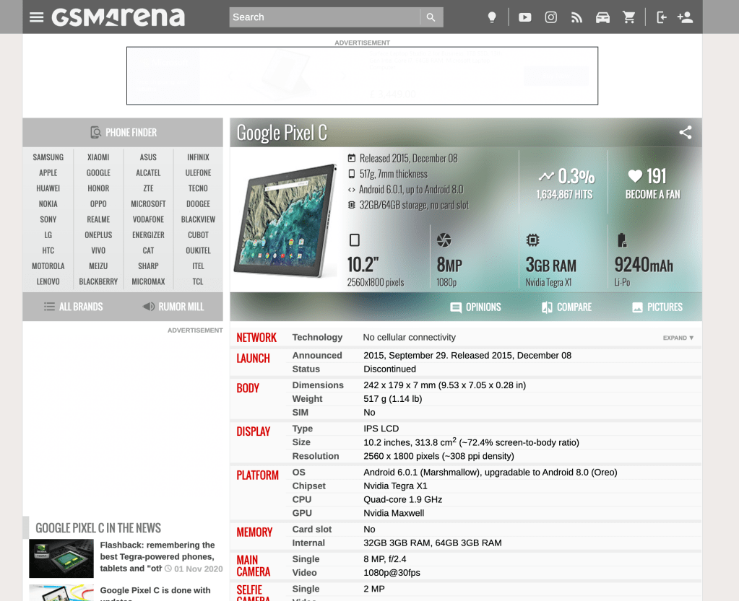Click the display size icon
The height and width of the screenshot is (601, 739).
coord(355,240)
